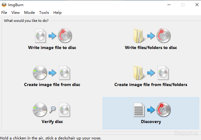Image resolution: width=201 pixels, height=140 pixels.
Task: Open the Help menu
Action: click(57, 13)
